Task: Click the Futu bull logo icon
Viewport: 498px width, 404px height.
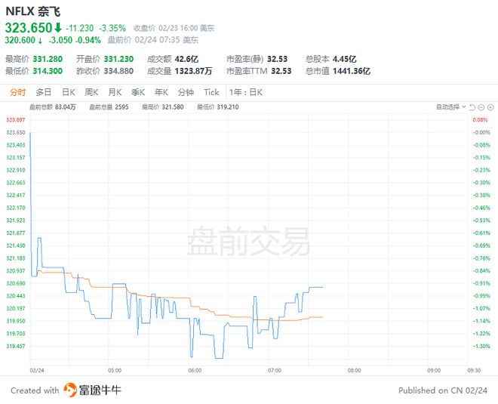Action: [71, 390]
